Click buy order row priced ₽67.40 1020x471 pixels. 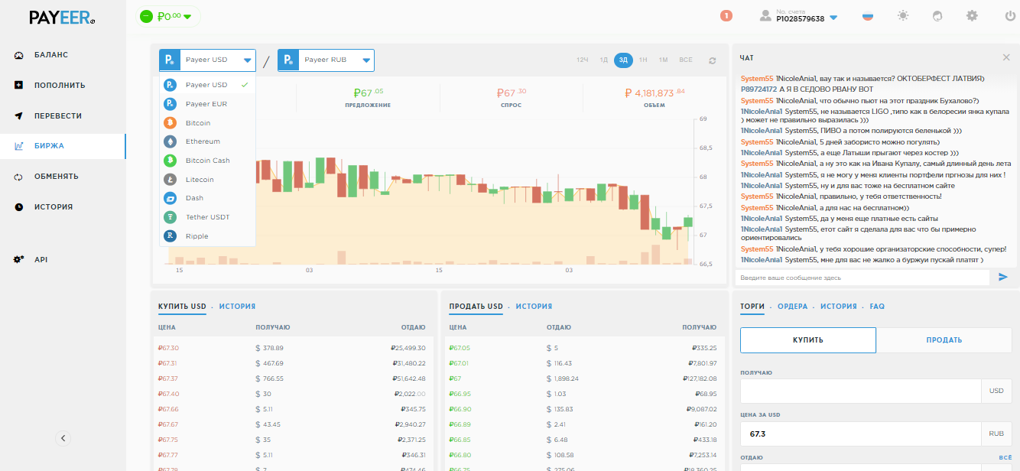294,394
